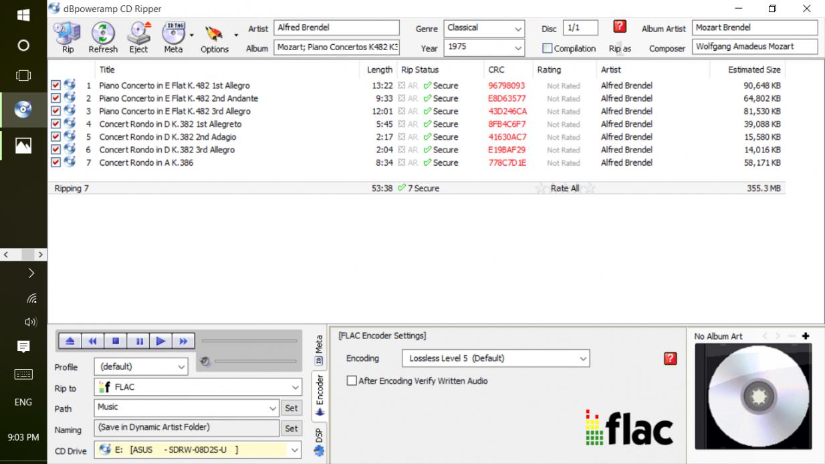Image resolution: width=825 pixels, height=464 pixels.
Task: Click in the Album text field
Action: click(x=336, y=48)
